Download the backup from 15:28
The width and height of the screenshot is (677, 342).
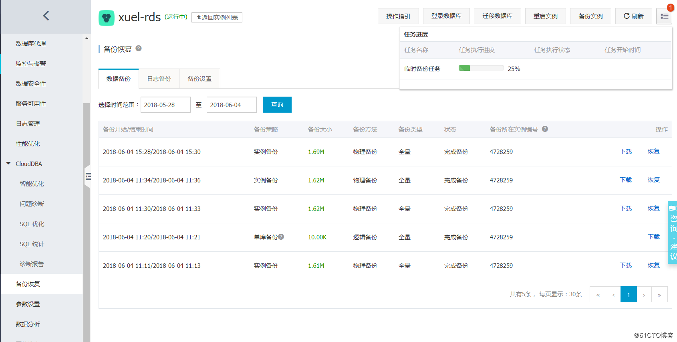pyautogui.click(x=626, y=152)
